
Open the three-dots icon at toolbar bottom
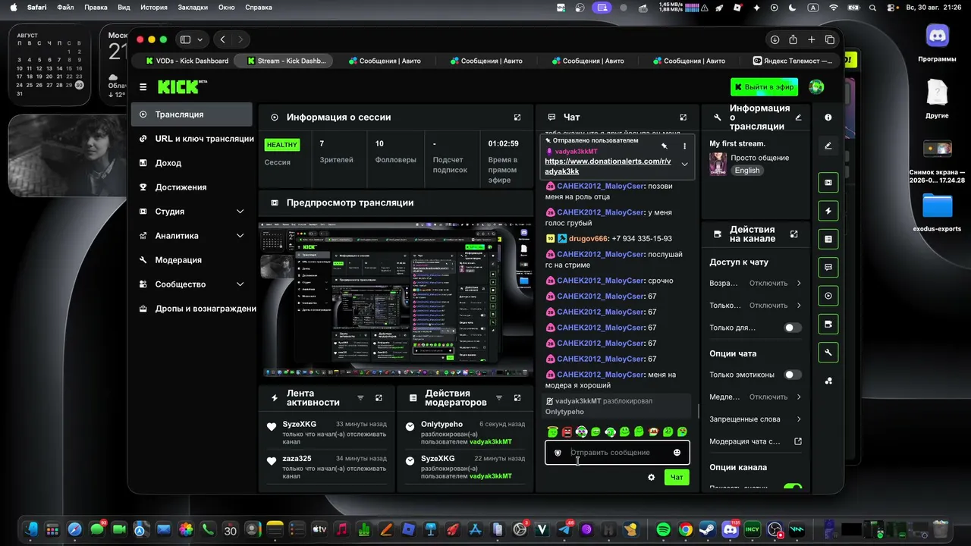(828, 381)
